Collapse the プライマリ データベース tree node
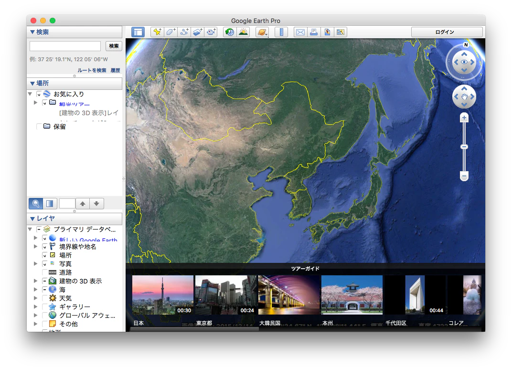This screenshot has height=370, width=512. pos(30,229)
